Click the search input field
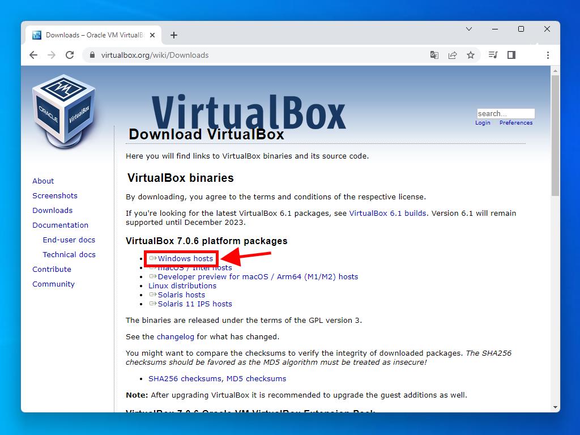This screenshot has width=580, height=435. pyautogui.click(x=505, y=113)
